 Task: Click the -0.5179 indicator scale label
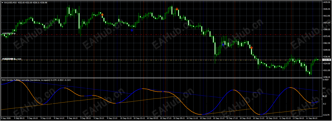[326, 115]
